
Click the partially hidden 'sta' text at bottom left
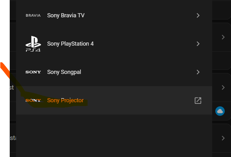(13, 138)
